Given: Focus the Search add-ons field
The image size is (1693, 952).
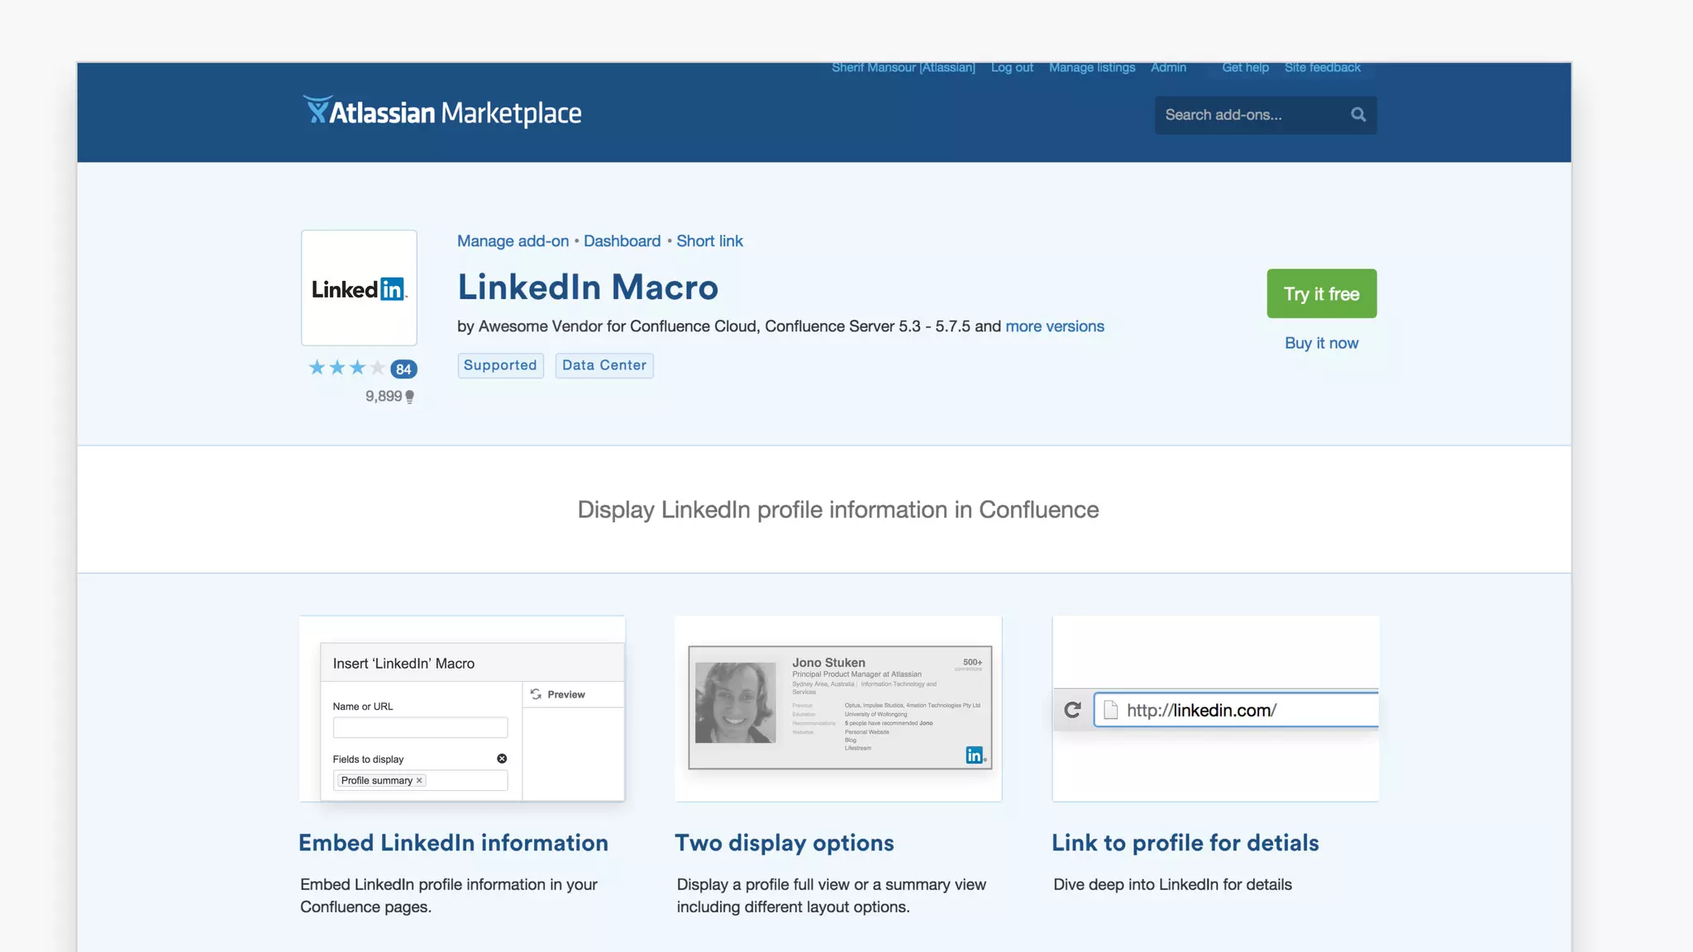Looking at the screenshot, I should (1248, 115).
